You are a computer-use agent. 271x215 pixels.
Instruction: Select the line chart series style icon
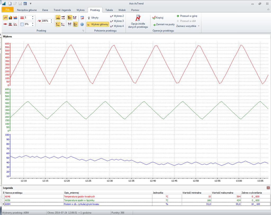click(5, 18)
